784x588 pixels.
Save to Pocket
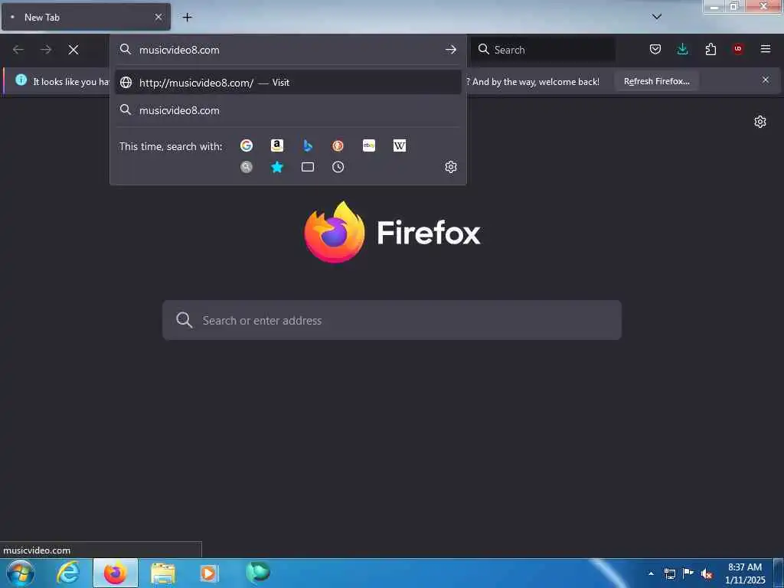[655, 49]
